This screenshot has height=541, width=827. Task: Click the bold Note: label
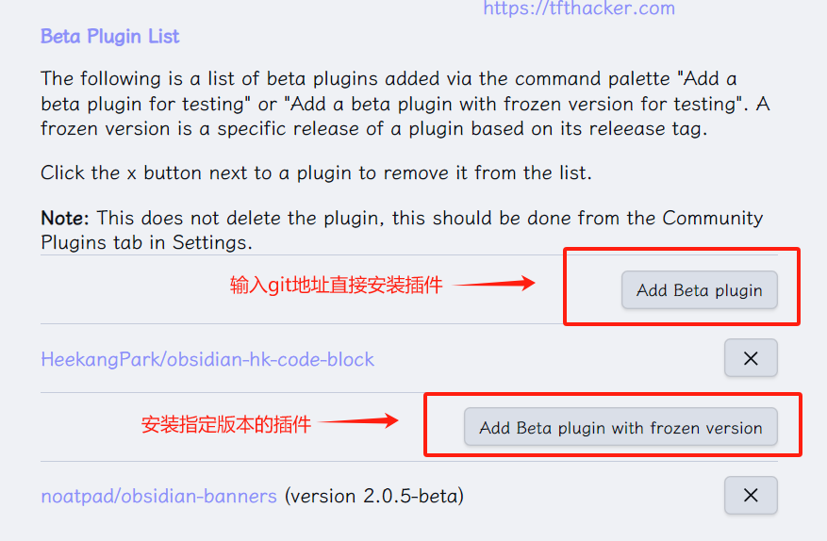pyautogui.click(x=65, y=218)
